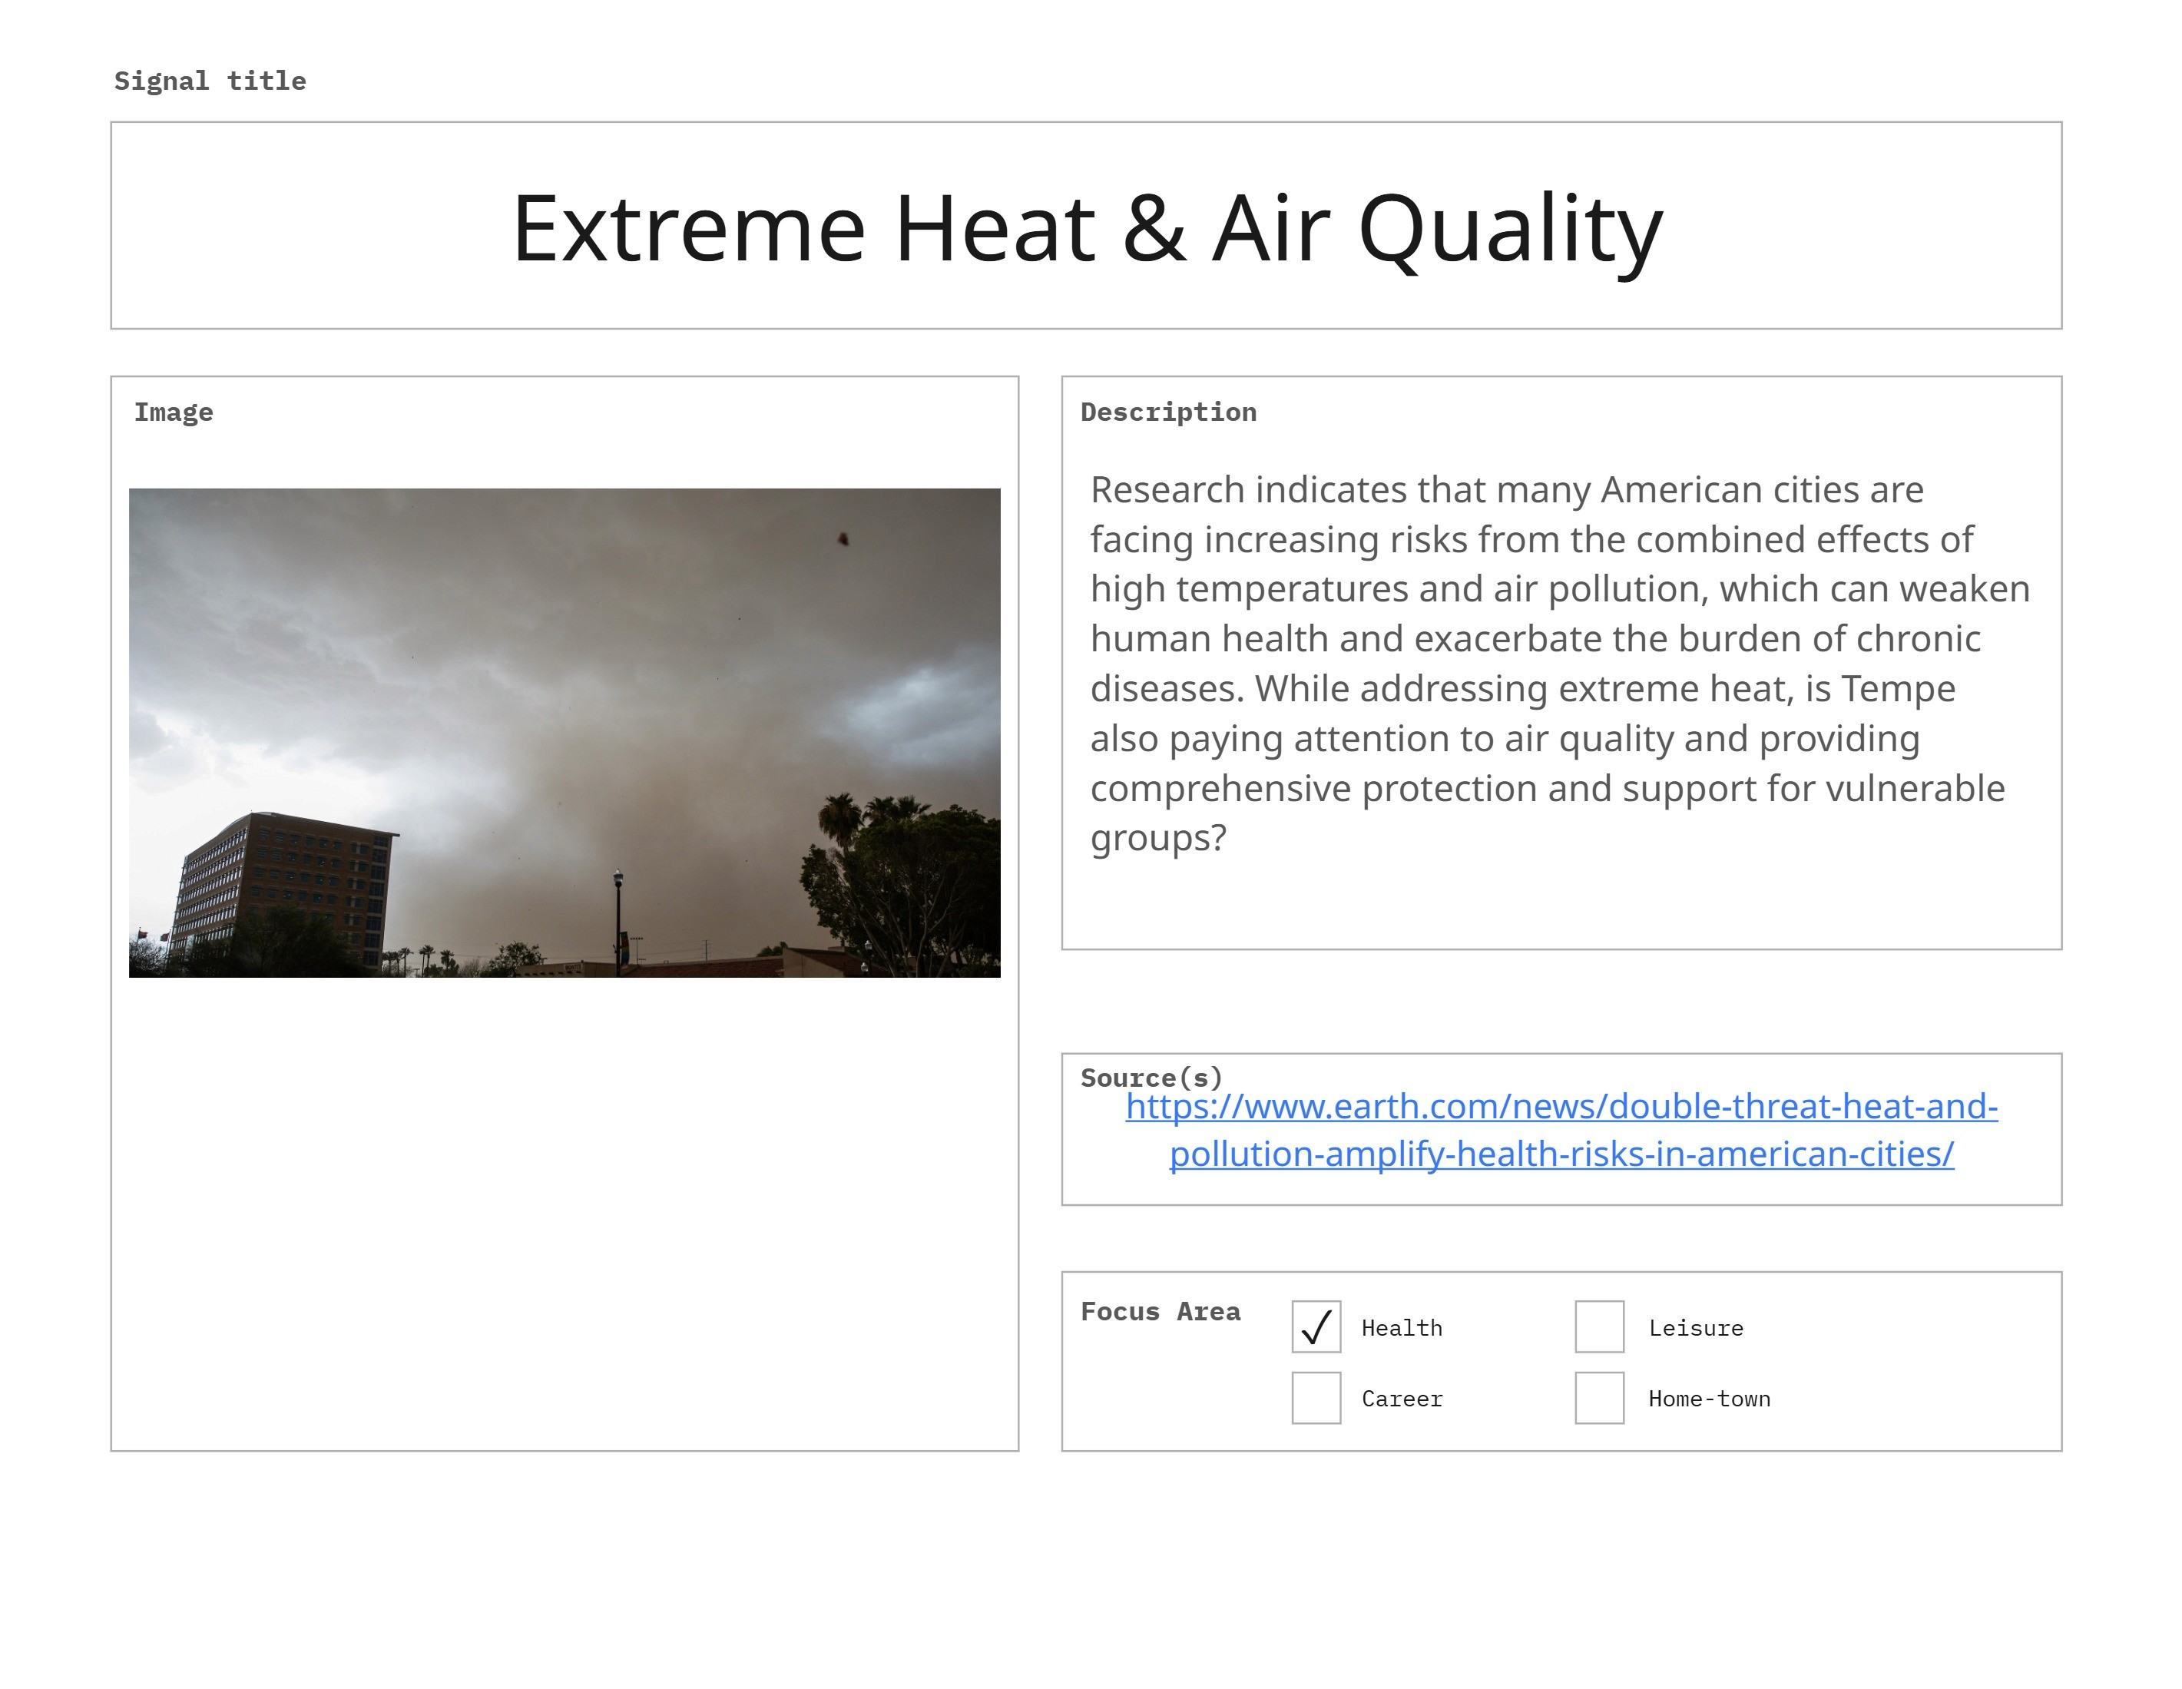Click the Signal title heading label
The height and width of the screenshot is (1689, 2182).
[210, 81]
